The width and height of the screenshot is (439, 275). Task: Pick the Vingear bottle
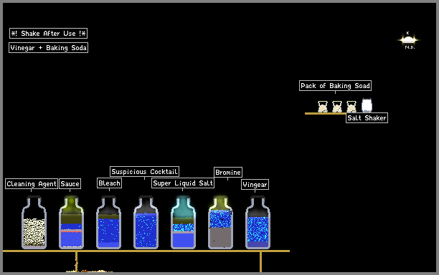[258, 222]
